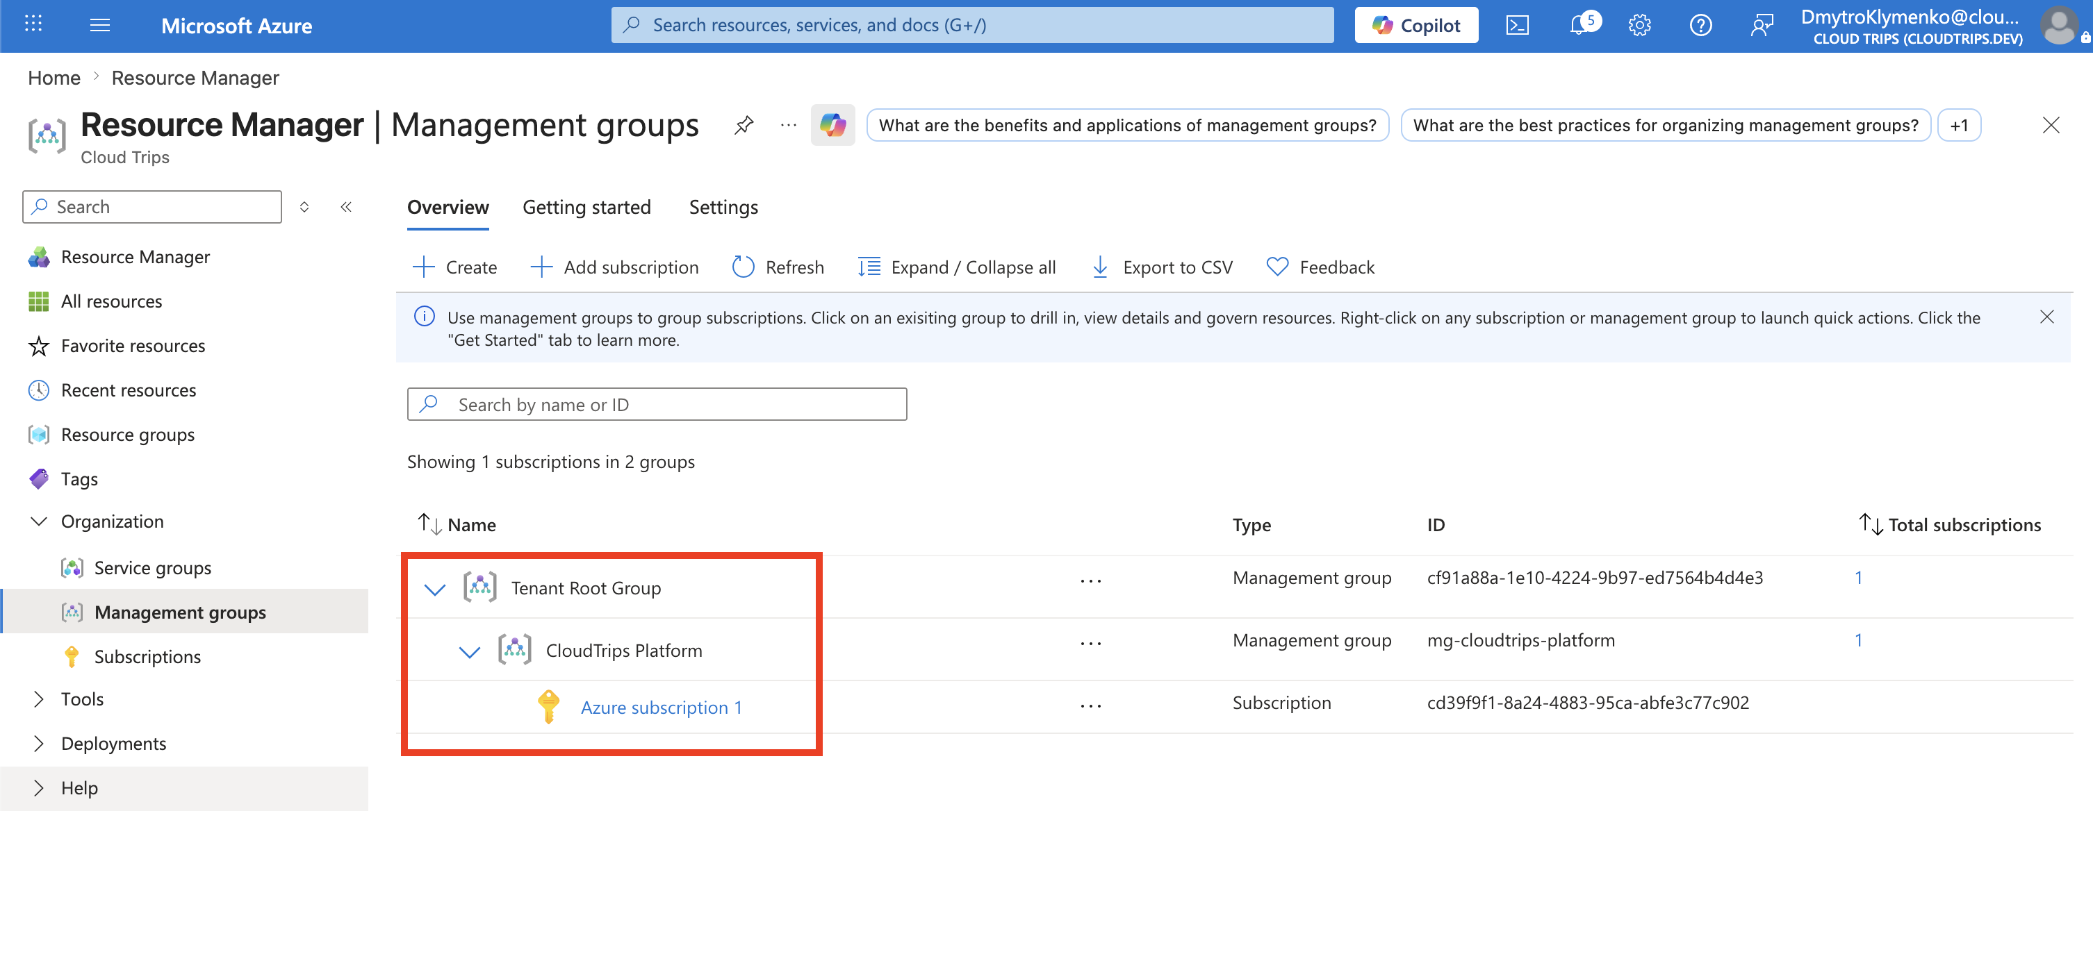Viewport: 2093px width, 961px height.
Task: Open CloudTrips Platform group
Action: [623, 650]
